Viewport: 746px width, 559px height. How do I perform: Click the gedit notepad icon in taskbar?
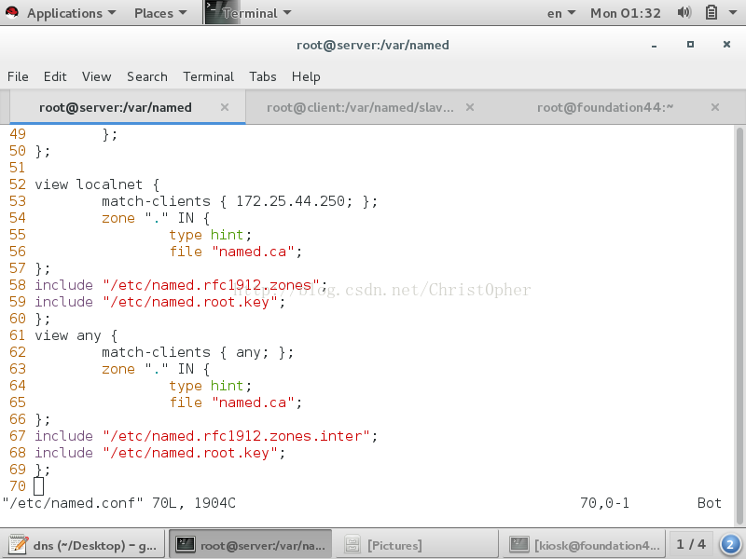(x=19, y=545)
